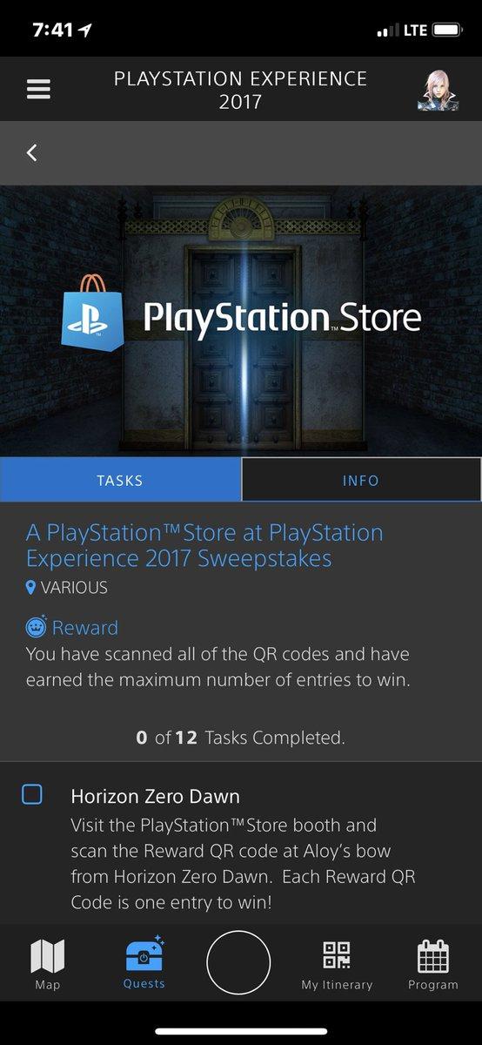
Task: Tap the PlayStation Store bag logo
Action: (95, 315)
